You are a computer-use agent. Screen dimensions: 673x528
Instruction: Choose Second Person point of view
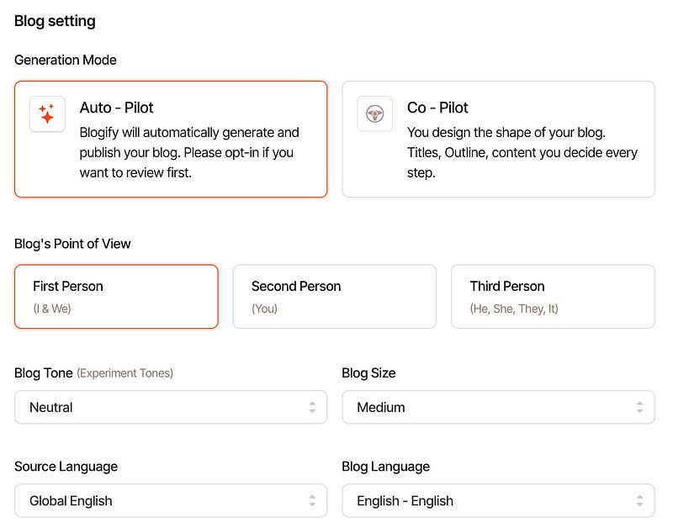click(x=334, y=297)
